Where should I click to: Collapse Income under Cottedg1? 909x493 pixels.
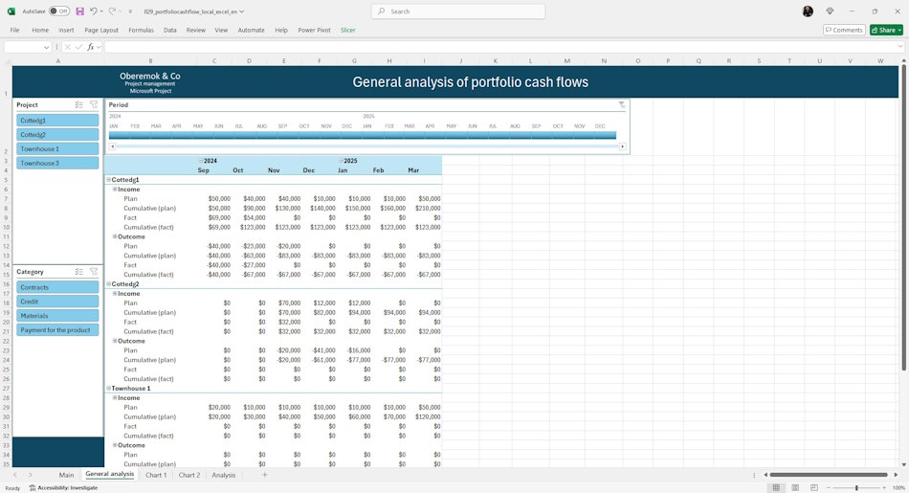click(115, 190)
